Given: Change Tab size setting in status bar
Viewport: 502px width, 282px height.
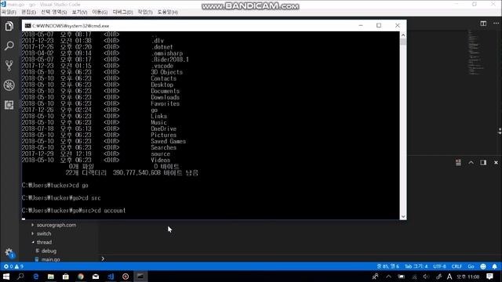Looking at the screenshot, I should point(417,266).
